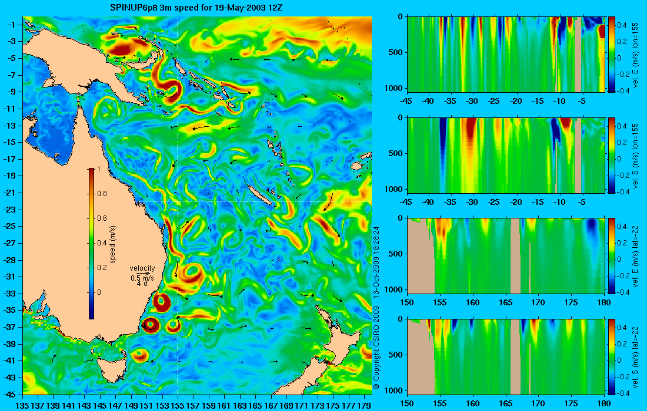Click the "13-Oct-2009 16:28:24" timestamp text
The width and height of the screenshot is (647, 411).
[x=376, y=261]
